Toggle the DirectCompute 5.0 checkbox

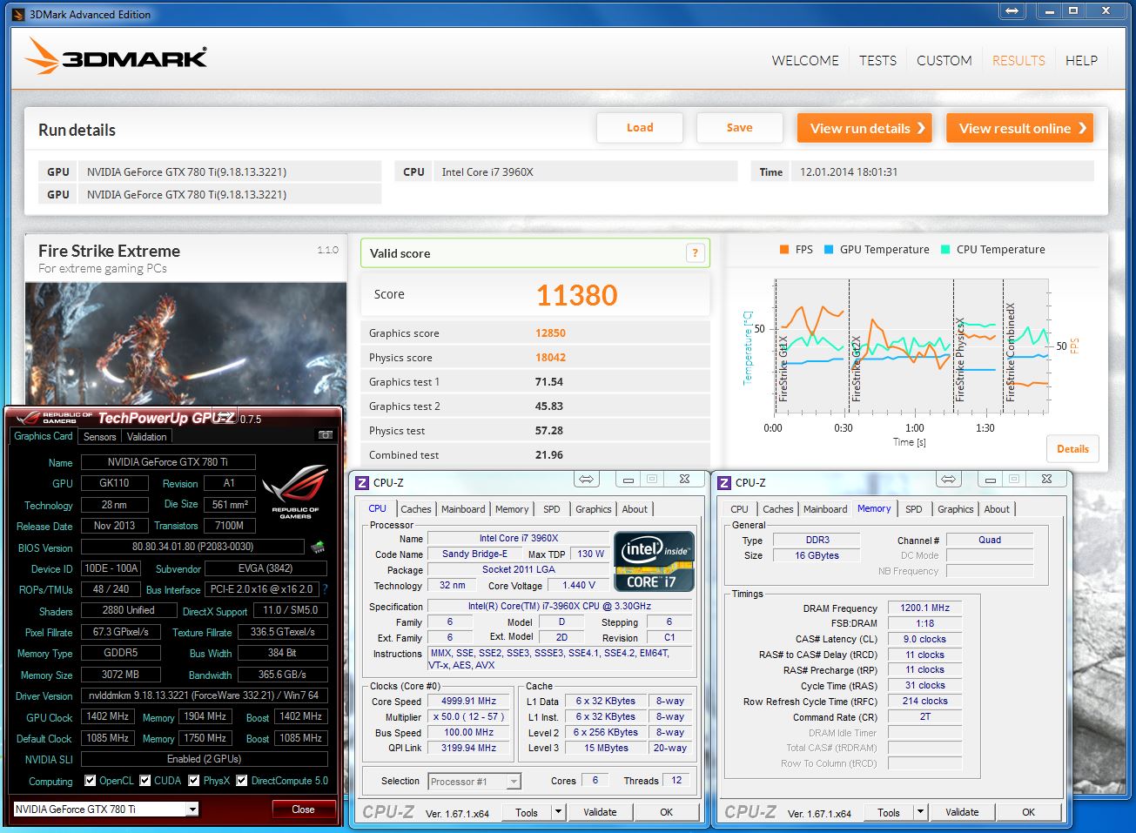click(x=241, y=781)
